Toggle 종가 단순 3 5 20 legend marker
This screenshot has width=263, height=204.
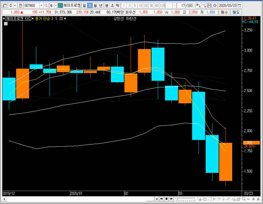click(33, 18)
